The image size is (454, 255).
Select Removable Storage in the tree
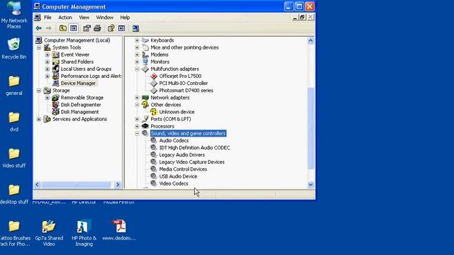click(82, 98)
